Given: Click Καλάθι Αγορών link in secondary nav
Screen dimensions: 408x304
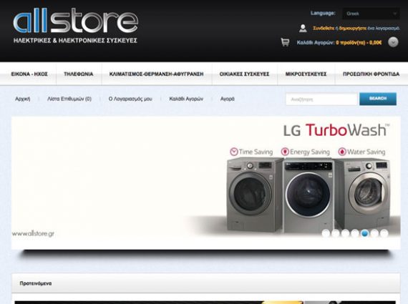Looking at the screenshot, I should click(x=186, y=99).
